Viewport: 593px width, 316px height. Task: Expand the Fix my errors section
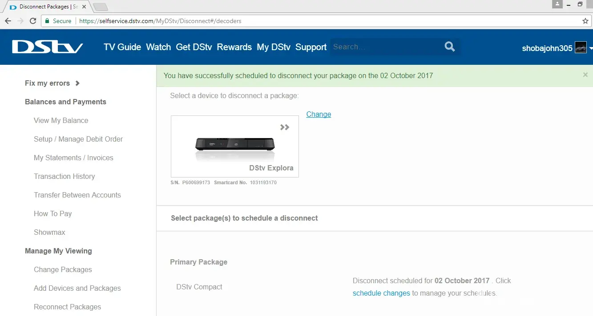click(52, 83)
